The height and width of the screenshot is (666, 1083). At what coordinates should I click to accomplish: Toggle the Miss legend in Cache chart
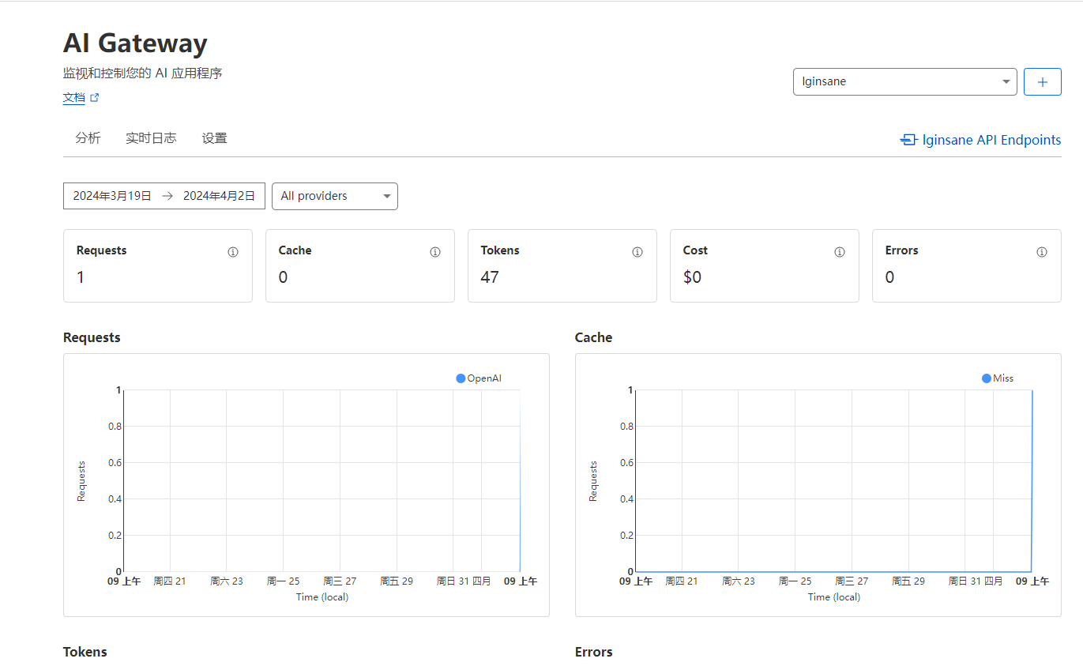coord(998,378)
